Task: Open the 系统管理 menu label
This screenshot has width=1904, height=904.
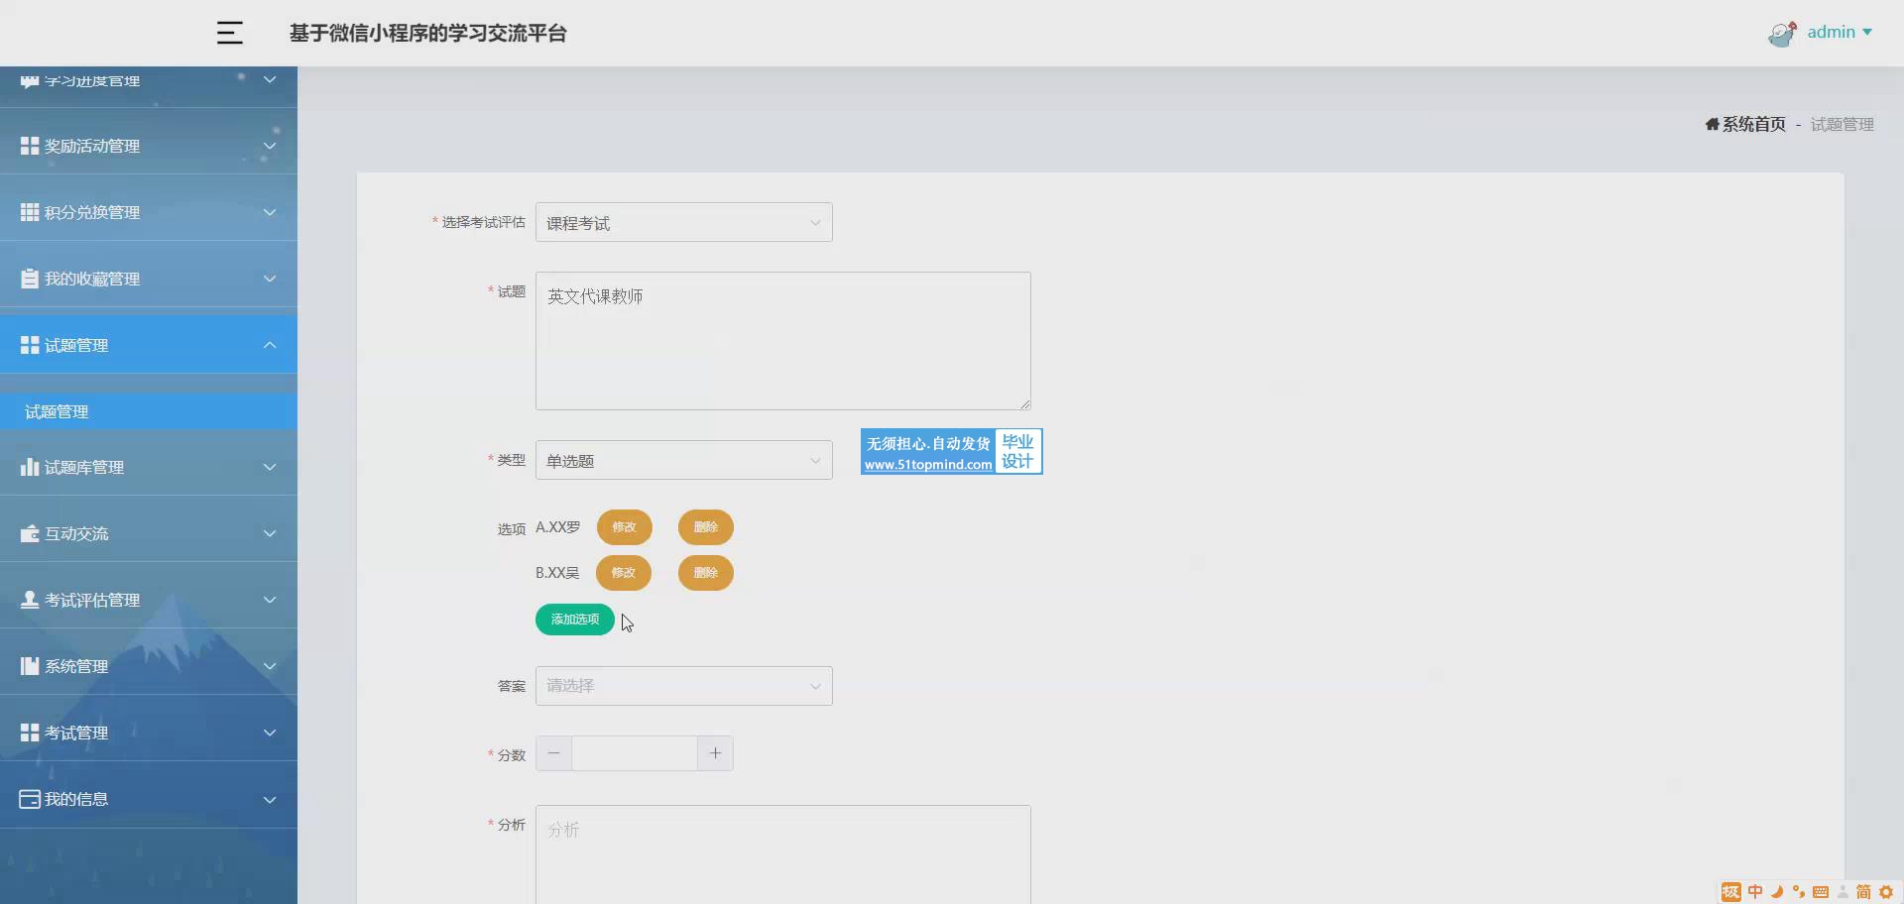Action: pos(76,666)
